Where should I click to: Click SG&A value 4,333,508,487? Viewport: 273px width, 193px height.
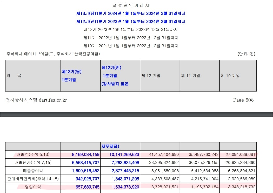[x=165, y=179]
